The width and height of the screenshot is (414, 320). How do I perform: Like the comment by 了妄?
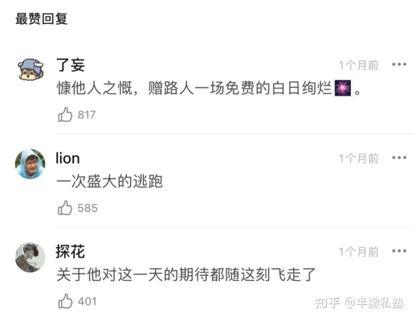point(65,115)
